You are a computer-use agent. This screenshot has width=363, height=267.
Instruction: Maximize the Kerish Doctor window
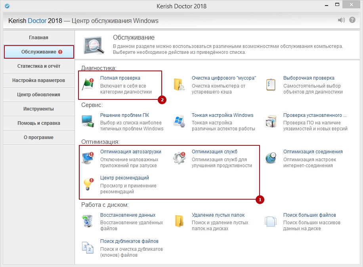pyautogui.click(x=337, y=5)
